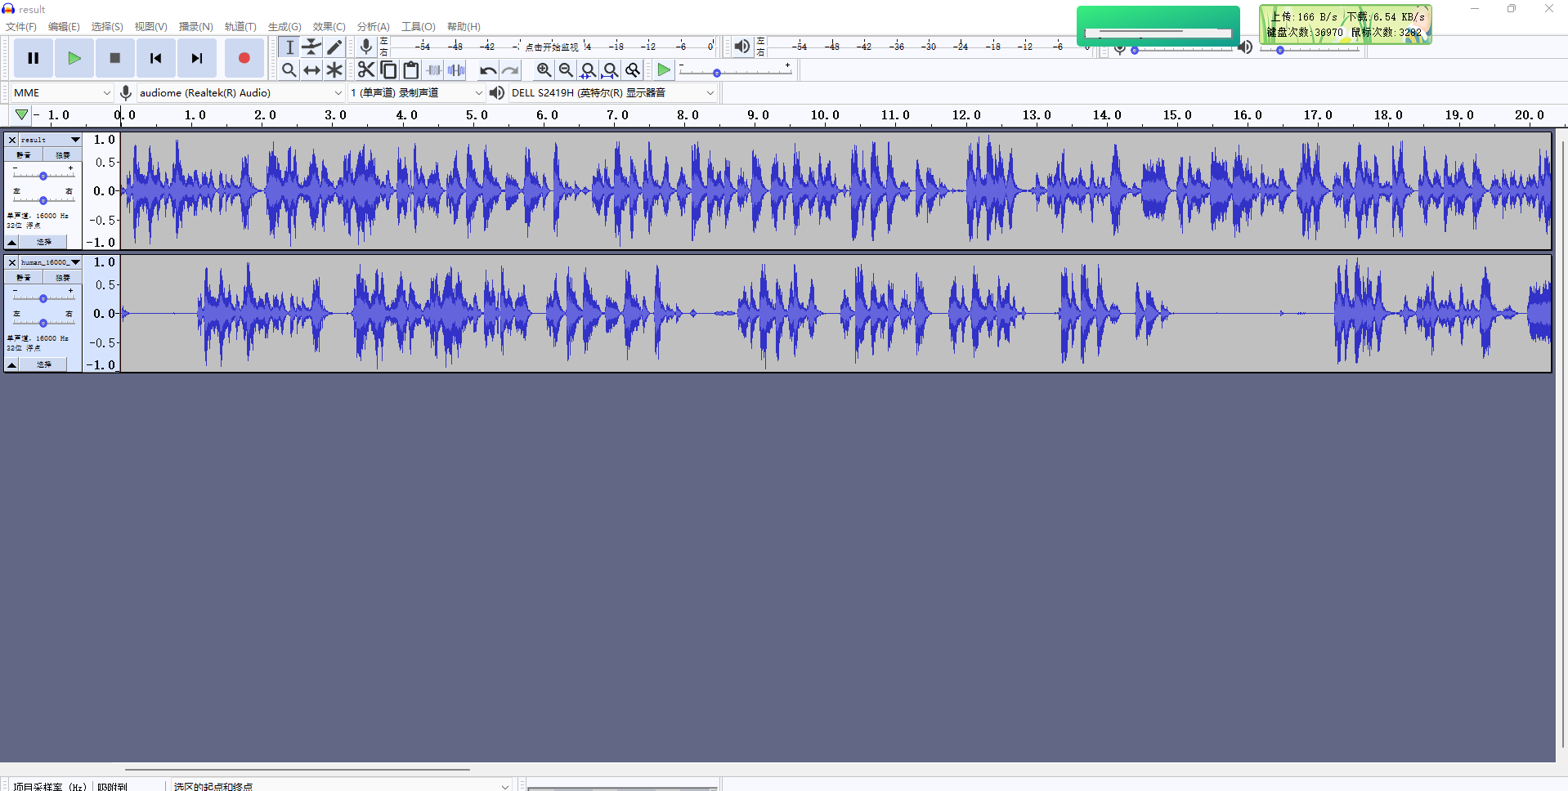Mute (静音) the result track
The image size is (1568, 791).
pyautogui.click(x=24, y=154)
